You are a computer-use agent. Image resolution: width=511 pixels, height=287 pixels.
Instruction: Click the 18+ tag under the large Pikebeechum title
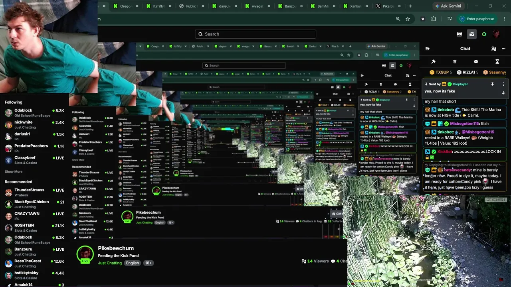click(149, 263)
